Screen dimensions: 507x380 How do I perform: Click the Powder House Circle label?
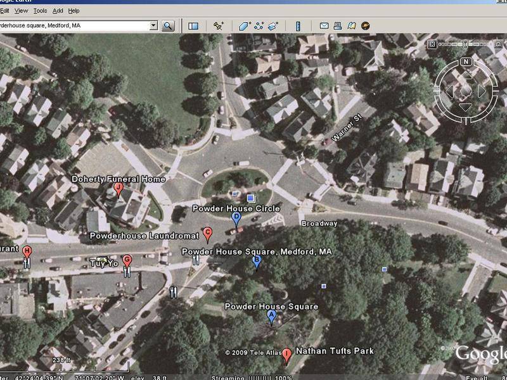pyautogui.click(x=236, y=208)
